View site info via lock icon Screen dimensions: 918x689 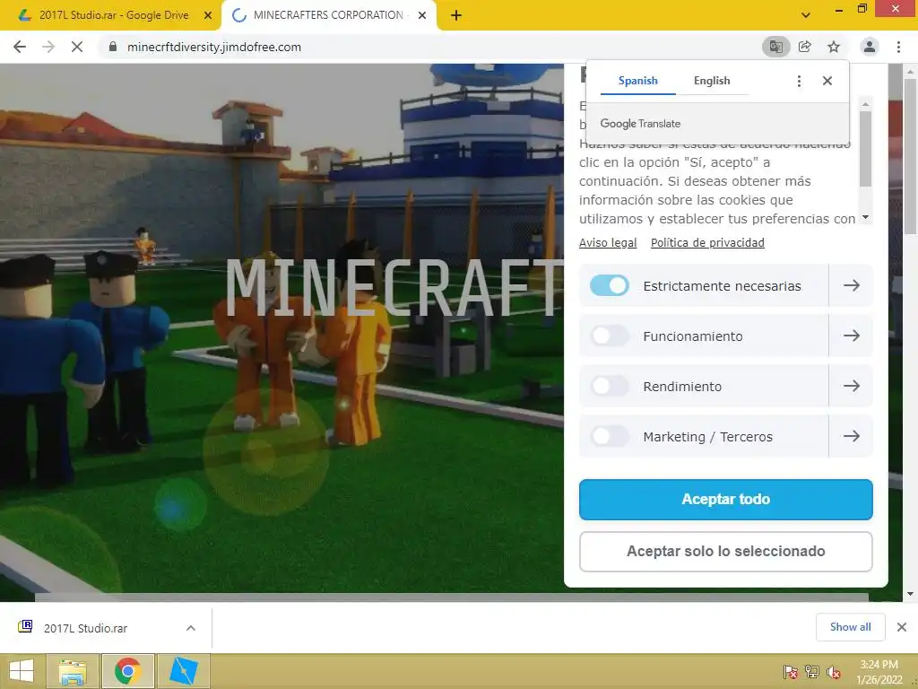(x=112, y=47)
